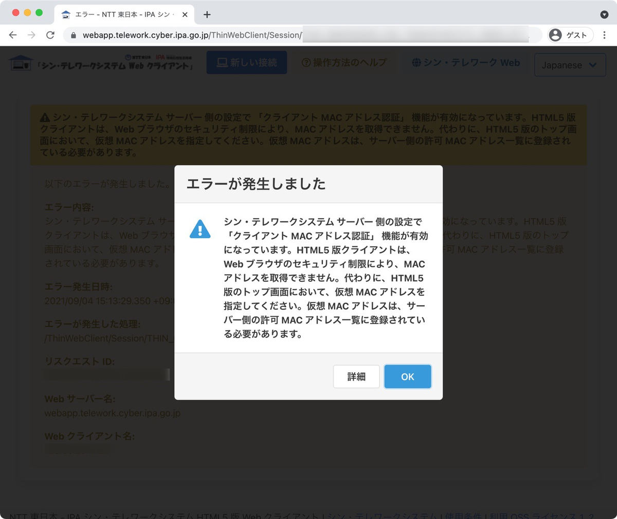Screen dimensions: 617x519
Task: Open the Chrome three-dot menu
Action: [605, 35]
